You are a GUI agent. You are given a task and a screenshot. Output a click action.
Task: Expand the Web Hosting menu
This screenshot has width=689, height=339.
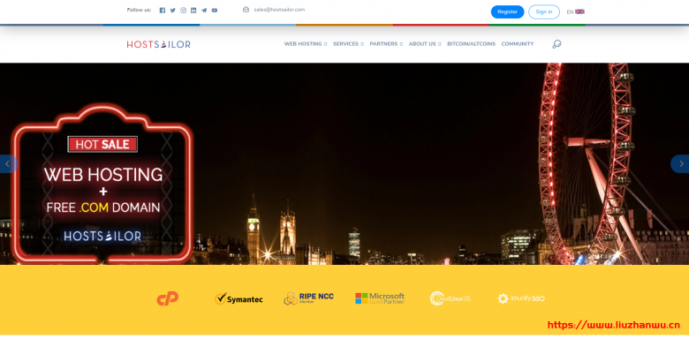tap(306, 44)
